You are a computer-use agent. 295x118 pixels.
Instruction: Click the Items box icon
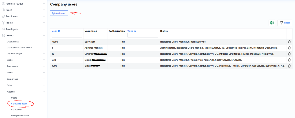coord(3,23)
